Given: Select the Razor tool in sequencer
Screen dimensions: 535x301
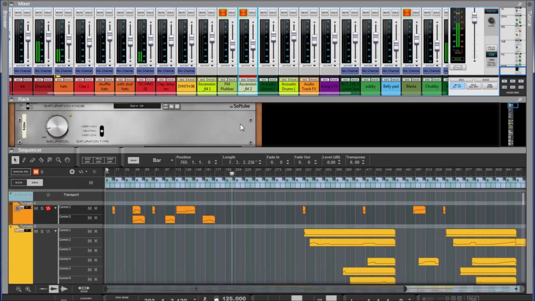Looking at the screenshot, I should pyautogui.click(x=41, y=160).
